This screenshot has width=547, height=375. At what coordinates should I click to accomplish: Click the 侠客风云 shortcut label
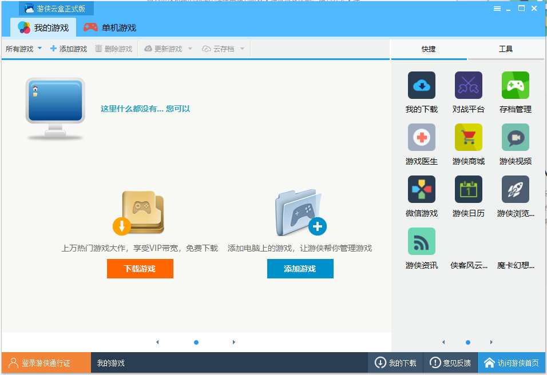(469, 266)
